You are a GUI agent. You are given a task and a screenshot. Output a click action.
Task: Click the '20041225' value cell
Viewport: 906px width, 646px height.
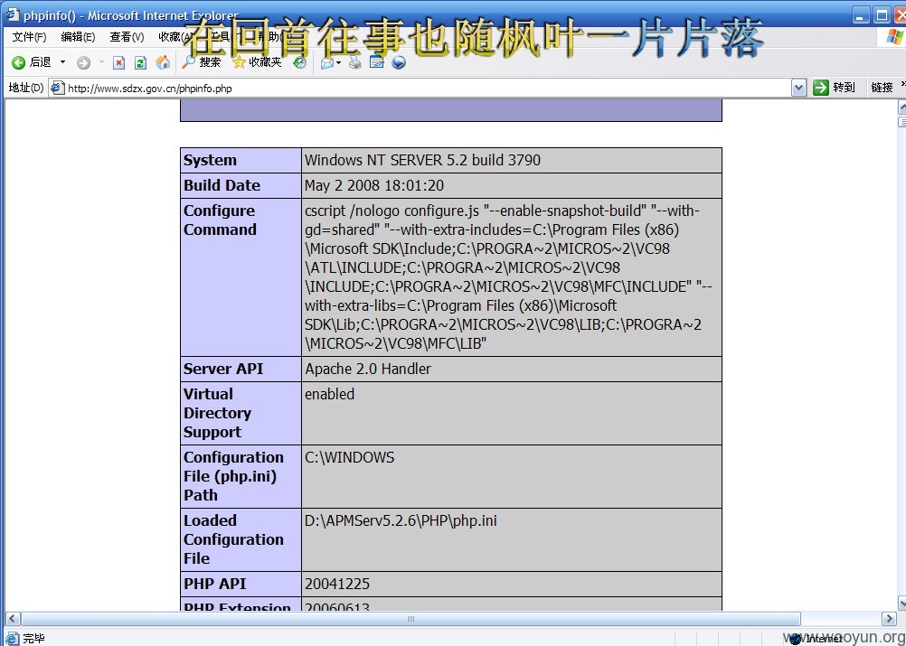click(512, 585)
